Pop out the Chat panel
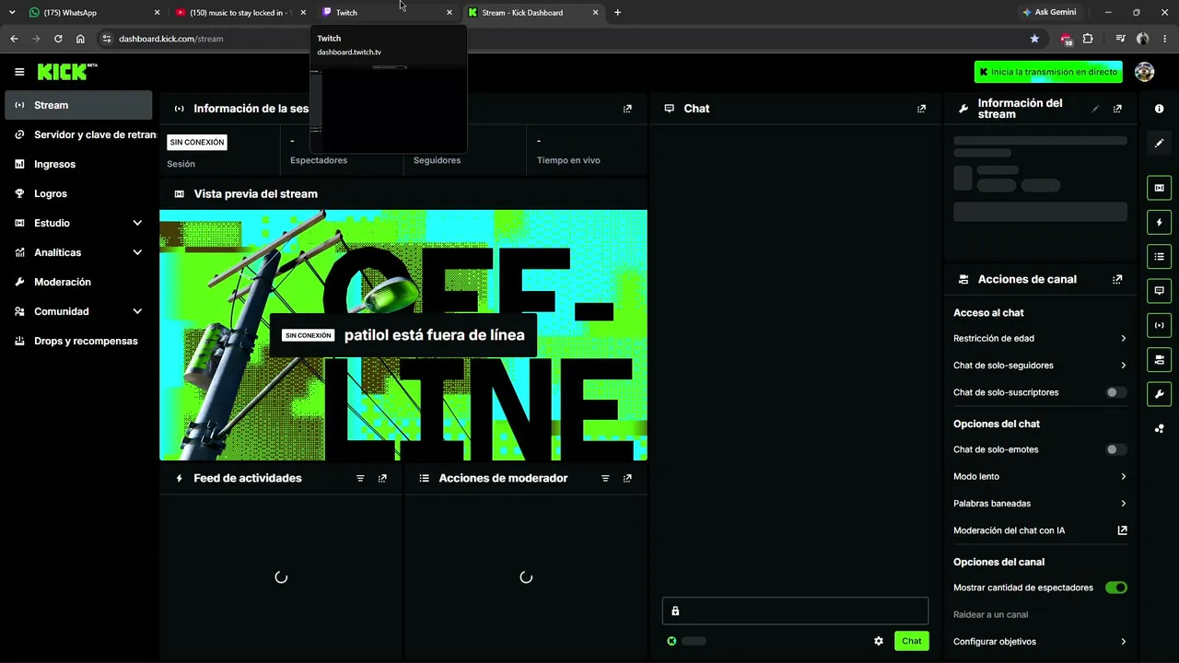1179x663 pixels. pos(921,109)
